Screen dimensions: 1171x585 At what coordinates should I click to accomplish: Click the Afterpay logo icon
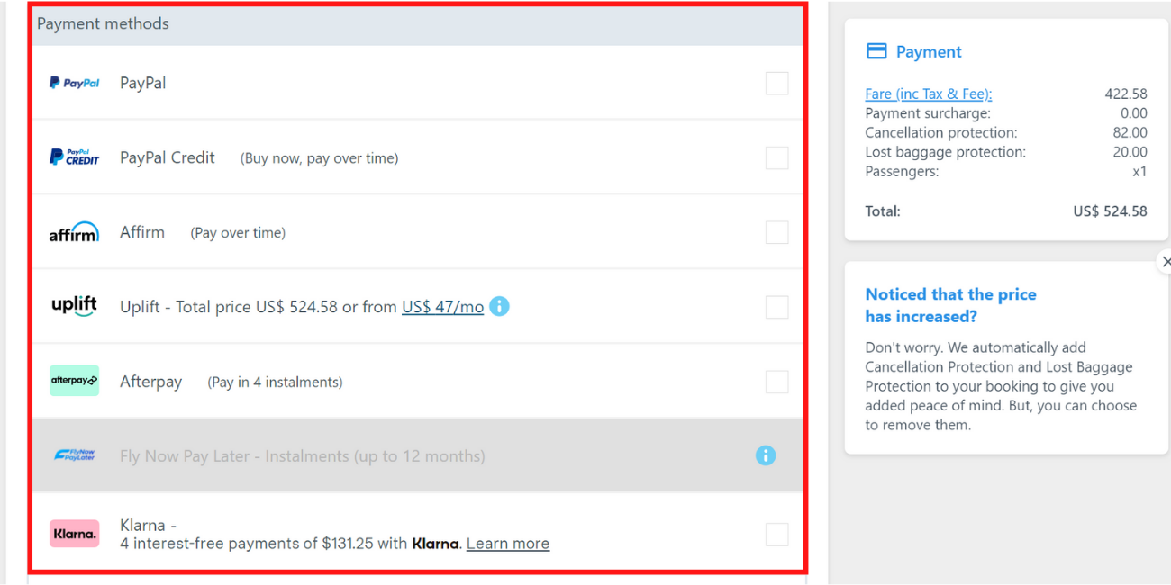click(x=74, y=381)
